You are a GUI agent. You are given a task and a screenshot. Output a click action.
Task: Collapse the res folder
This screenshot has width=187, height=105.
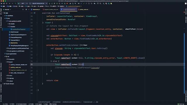[x=5, y=57]
